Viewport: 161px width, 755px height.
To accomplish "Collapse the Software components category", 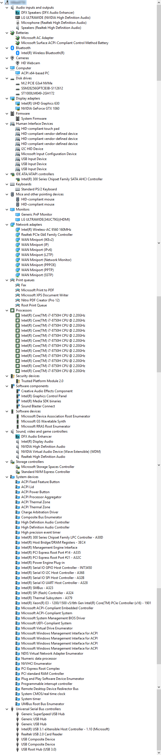I will [x=7, y=386].
